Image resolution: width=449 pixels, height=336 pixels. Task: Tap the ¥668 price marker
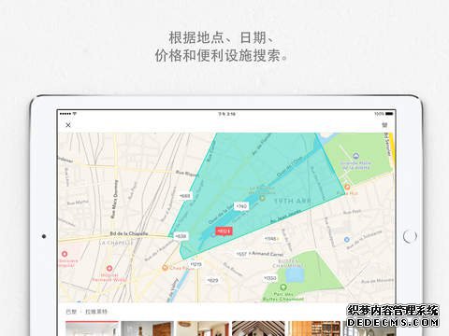point(185,196)
